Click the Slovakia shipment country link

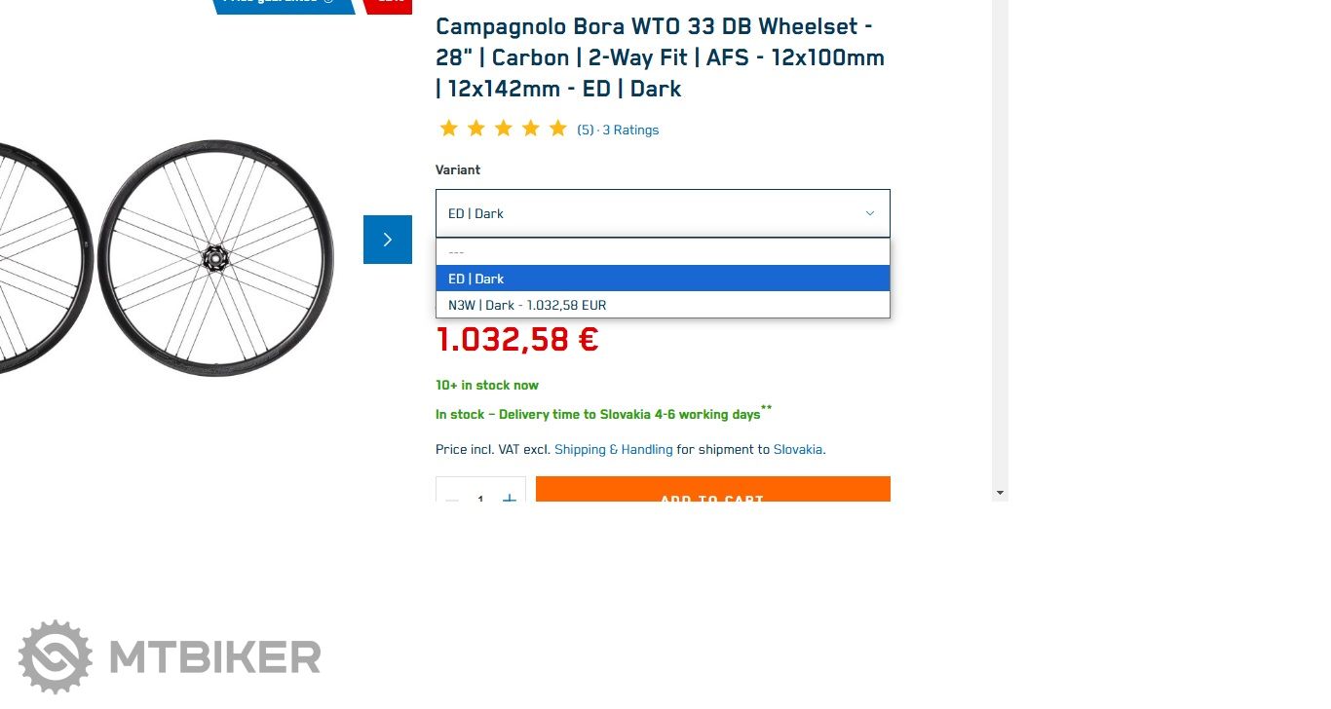(798, 449)
